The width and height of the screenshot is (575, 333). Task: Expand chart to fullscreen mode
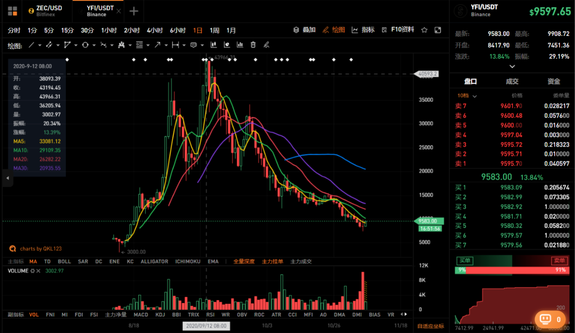click(438, 30)
